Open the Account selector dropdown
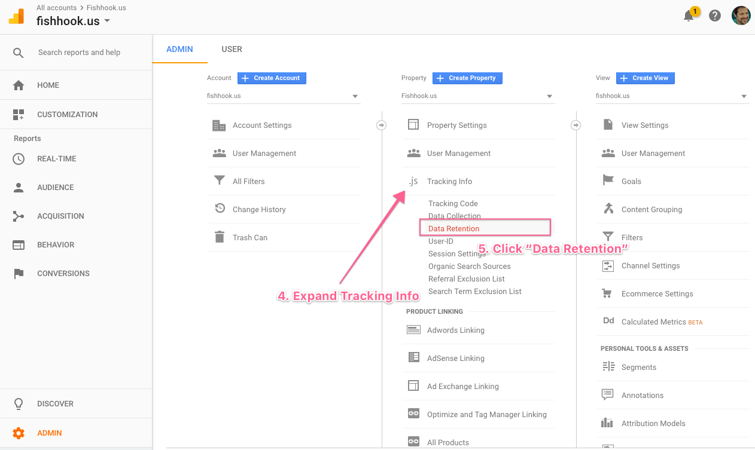 pyautogui.click(x=284, y=96)
